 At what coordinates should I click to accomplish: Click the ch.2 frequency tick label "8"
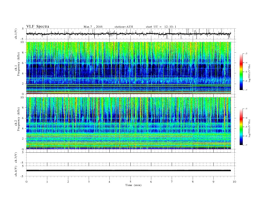click(x=23, y=108)
